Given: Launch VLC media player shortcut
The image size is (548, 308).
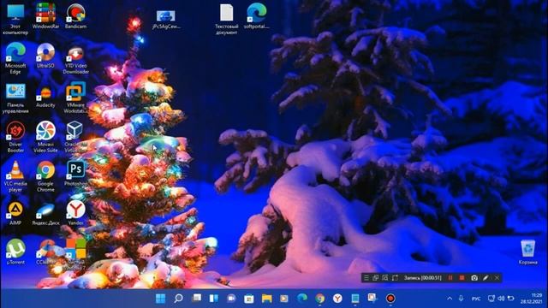Looking at the screenshot, I should (15, 176).
